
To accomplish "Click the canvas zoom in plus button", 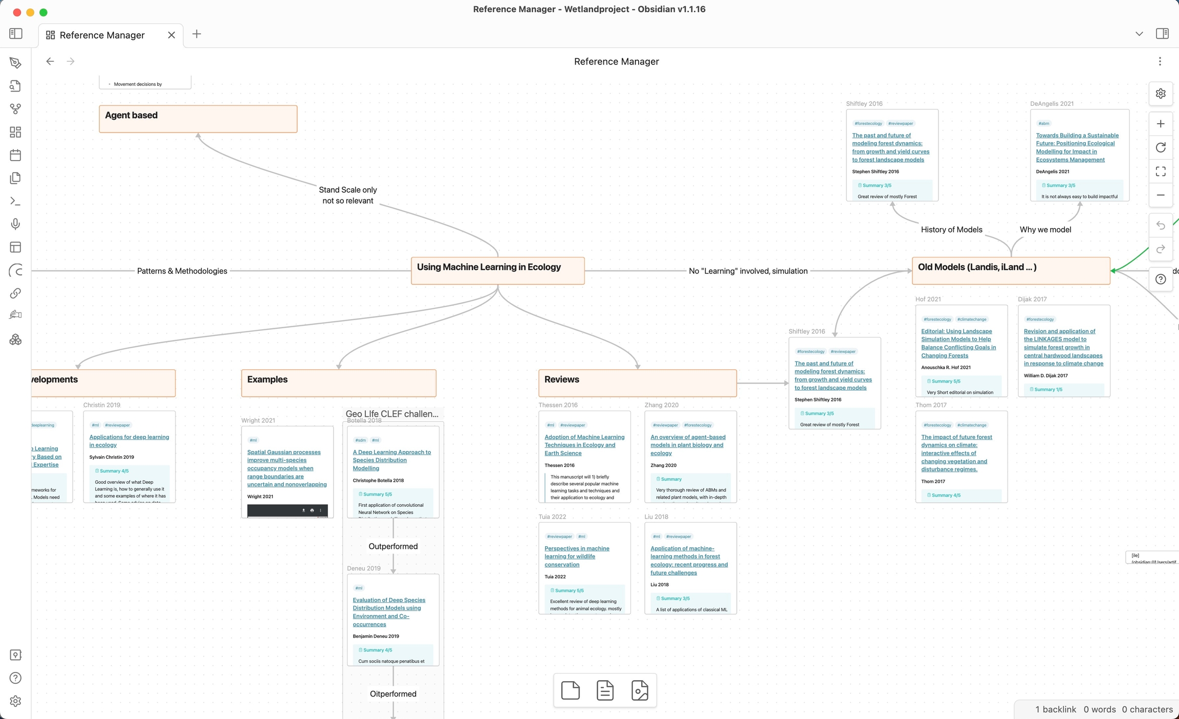I will 1161,124.
